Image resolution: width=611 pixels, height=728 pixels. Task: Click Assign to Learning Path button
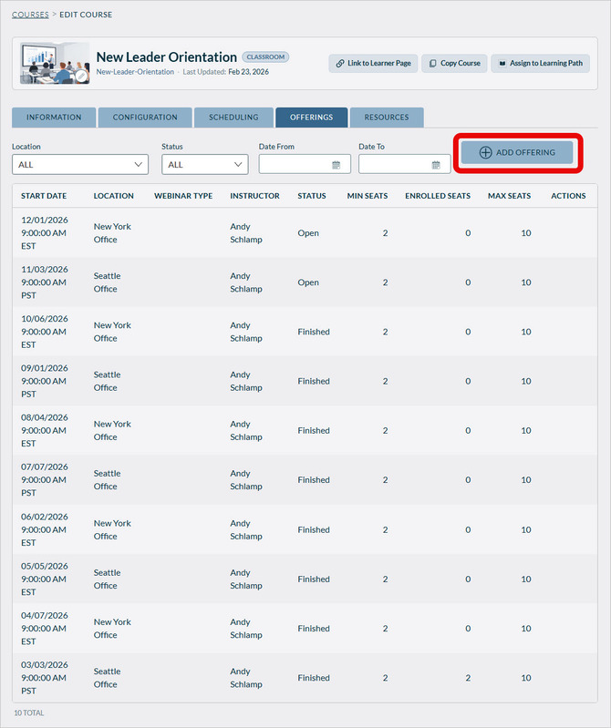click(541, 63)
